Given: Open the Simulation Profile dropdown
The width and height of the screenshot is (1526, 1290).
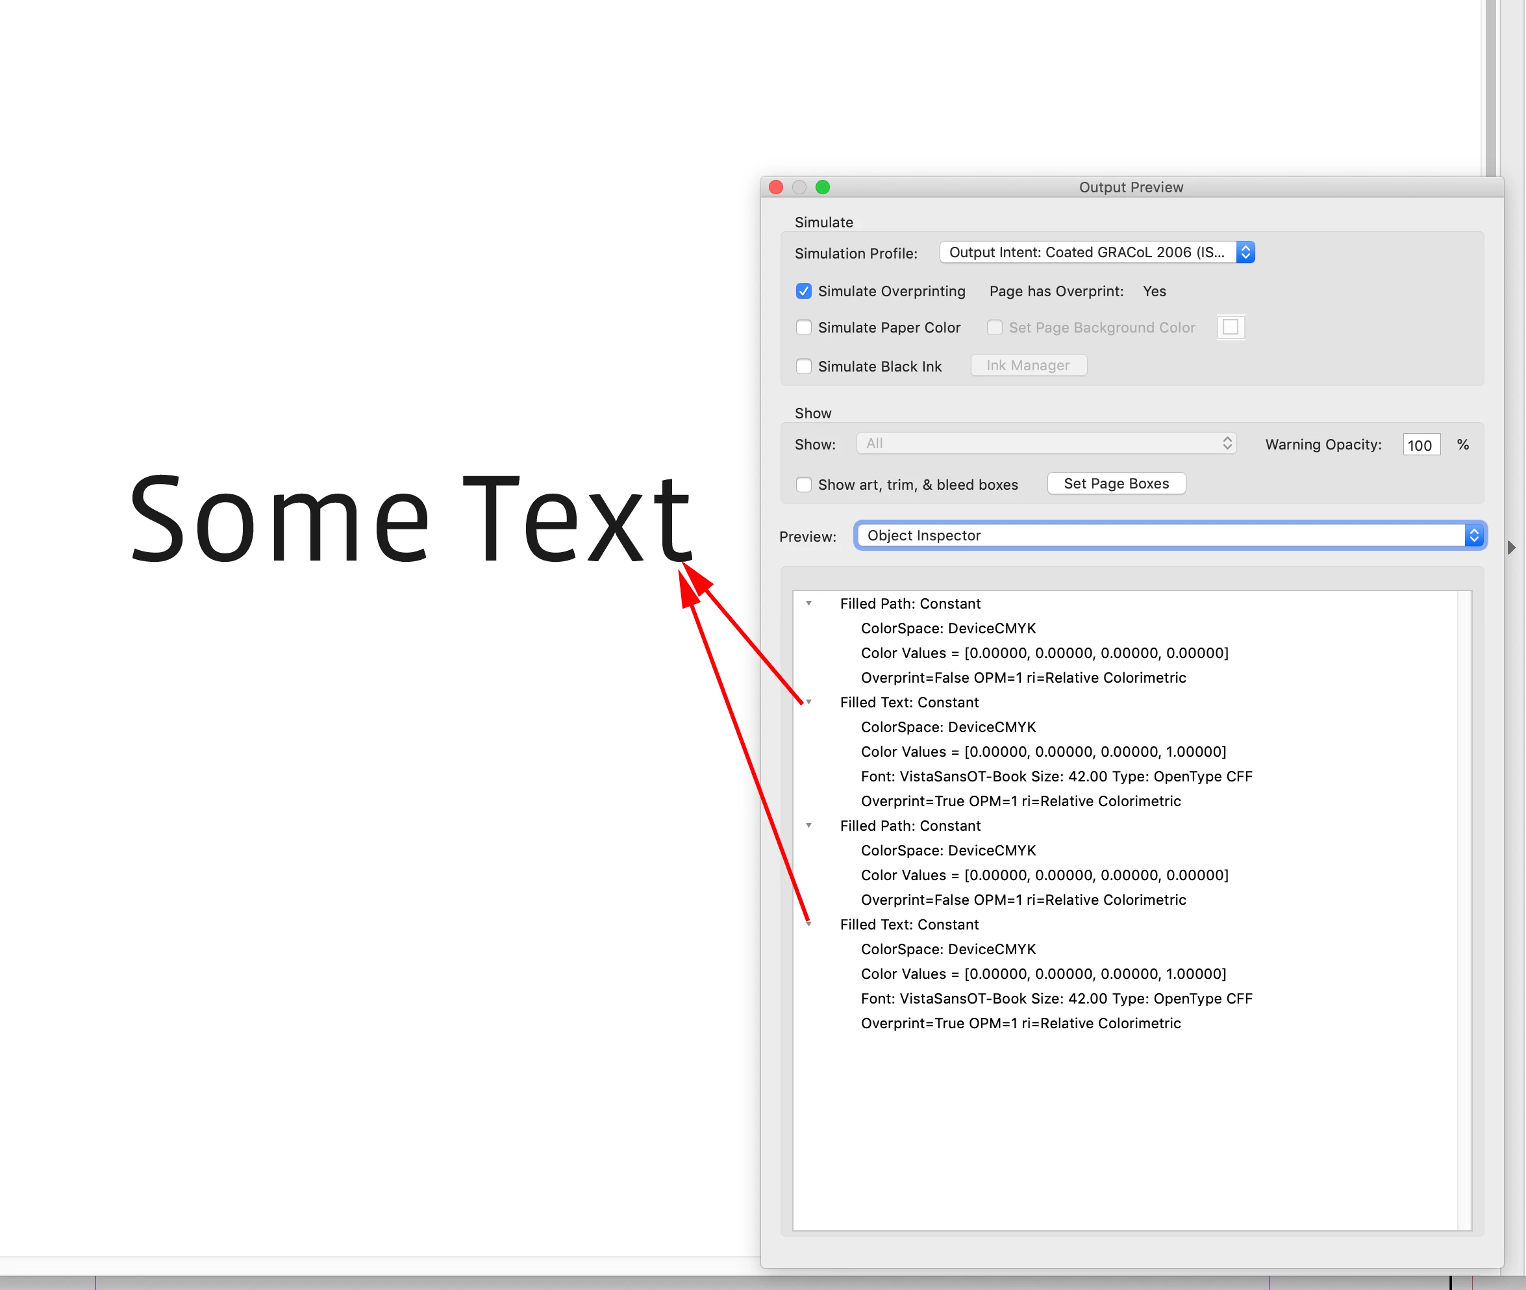Looking at the screenshot, I should tap(1097, 252).
